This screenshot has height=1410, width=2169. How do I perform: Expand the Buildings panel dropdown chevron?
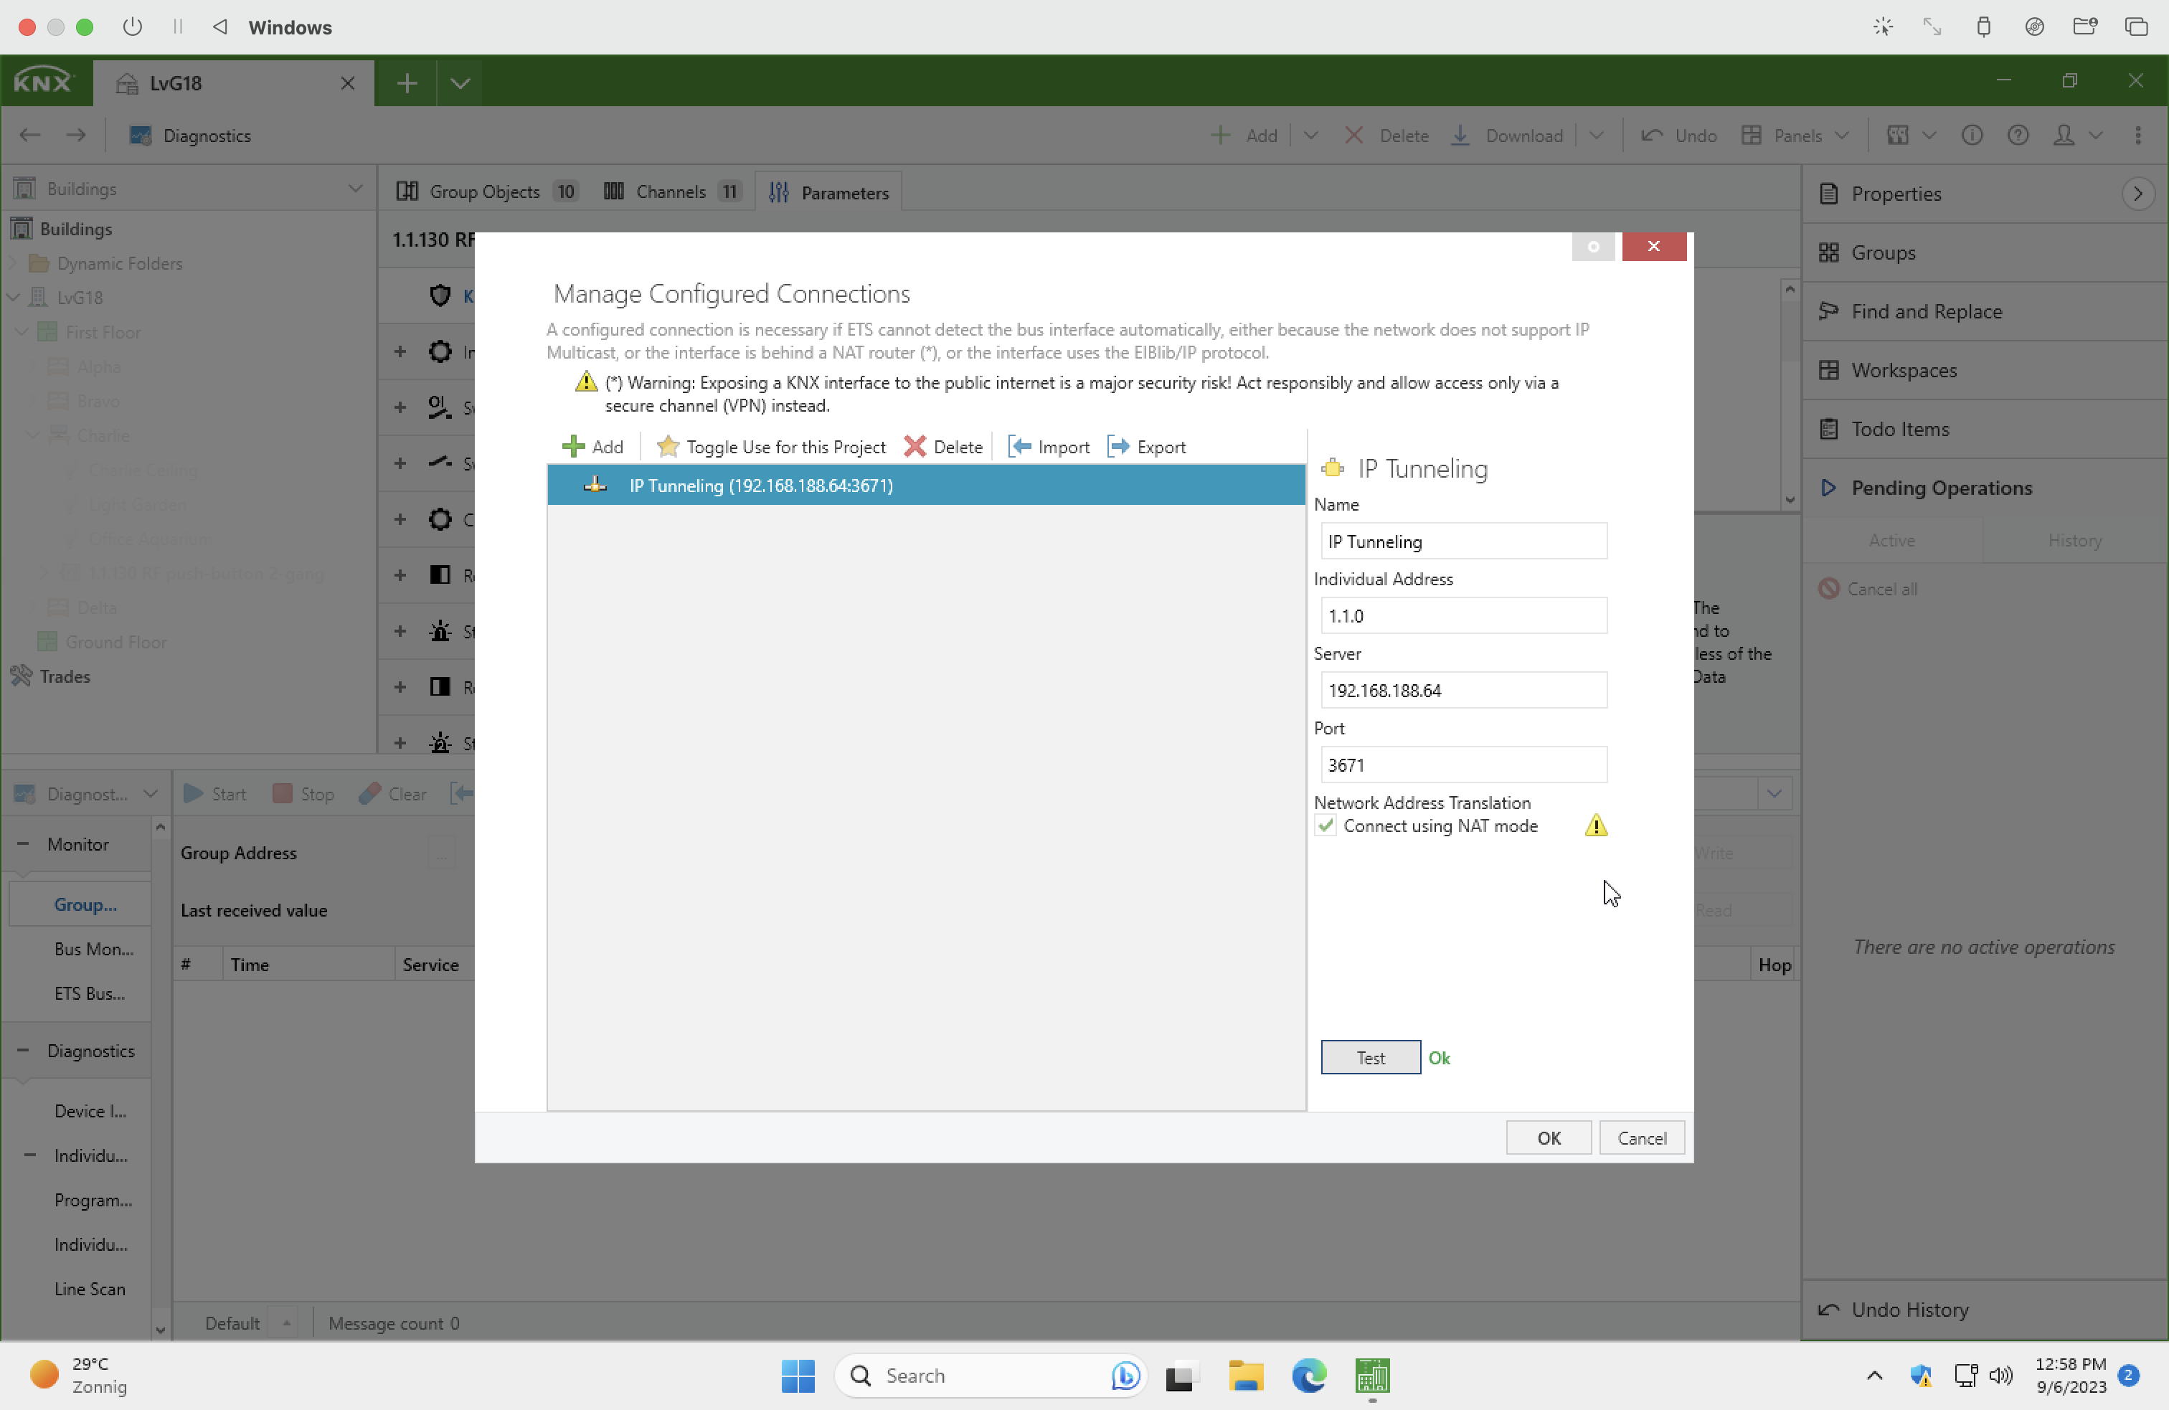click(x=356, y=189)
